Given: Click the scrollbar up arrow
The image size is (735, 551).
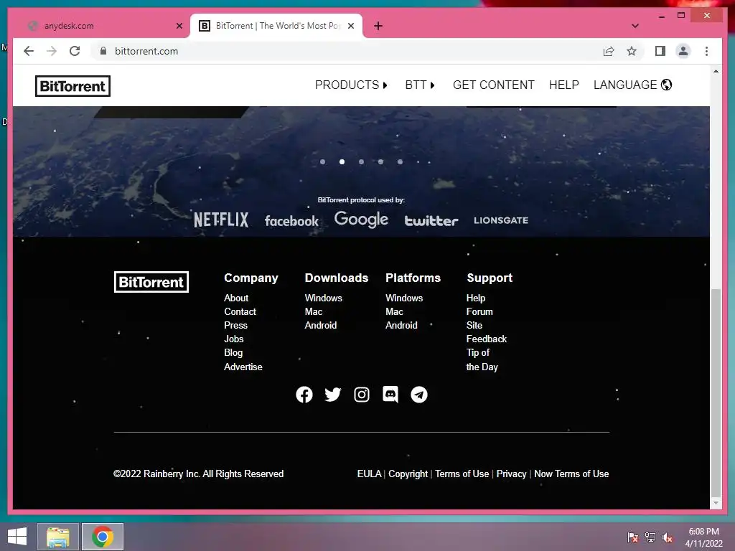Looking at the screenshot, I should [716, 71].
